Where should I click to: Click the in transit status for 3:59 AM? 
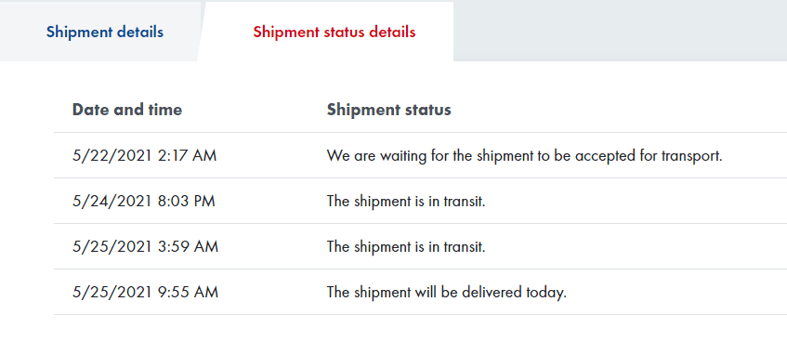point(406,247)
